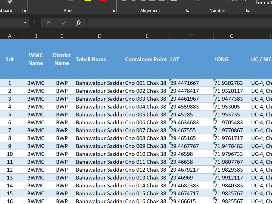Image resolution: width=272 pixels, height=204 pixels.
Task: Select the cell '29.4559883'
Action: click(x=191, y=107)
